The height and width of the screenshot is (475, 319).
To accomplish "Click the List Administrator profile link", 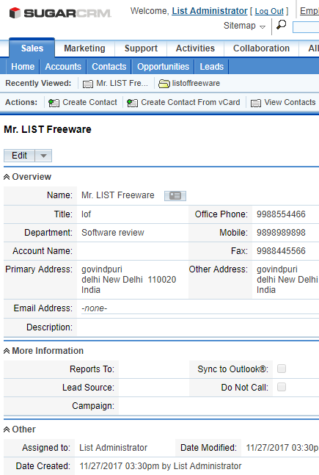I will click(210, 11).
